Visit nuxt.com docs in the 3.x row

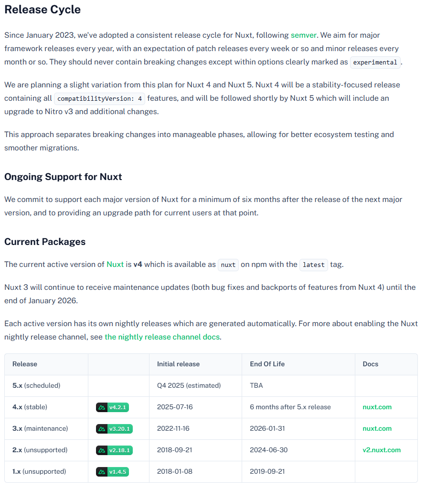(377, 429)
